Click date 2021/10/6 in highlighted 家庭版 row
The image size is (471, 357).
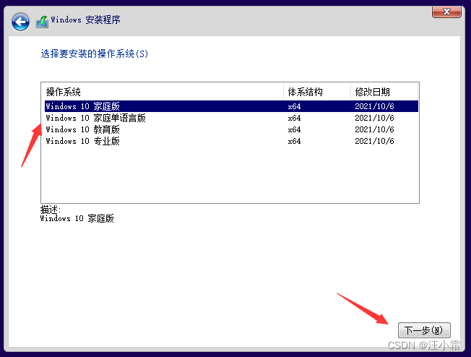[374, 106]
